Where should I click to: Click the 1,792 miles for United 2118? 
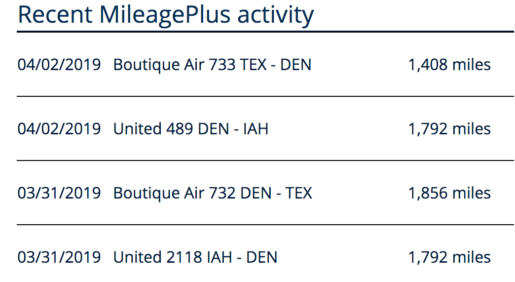click(449, 257)
